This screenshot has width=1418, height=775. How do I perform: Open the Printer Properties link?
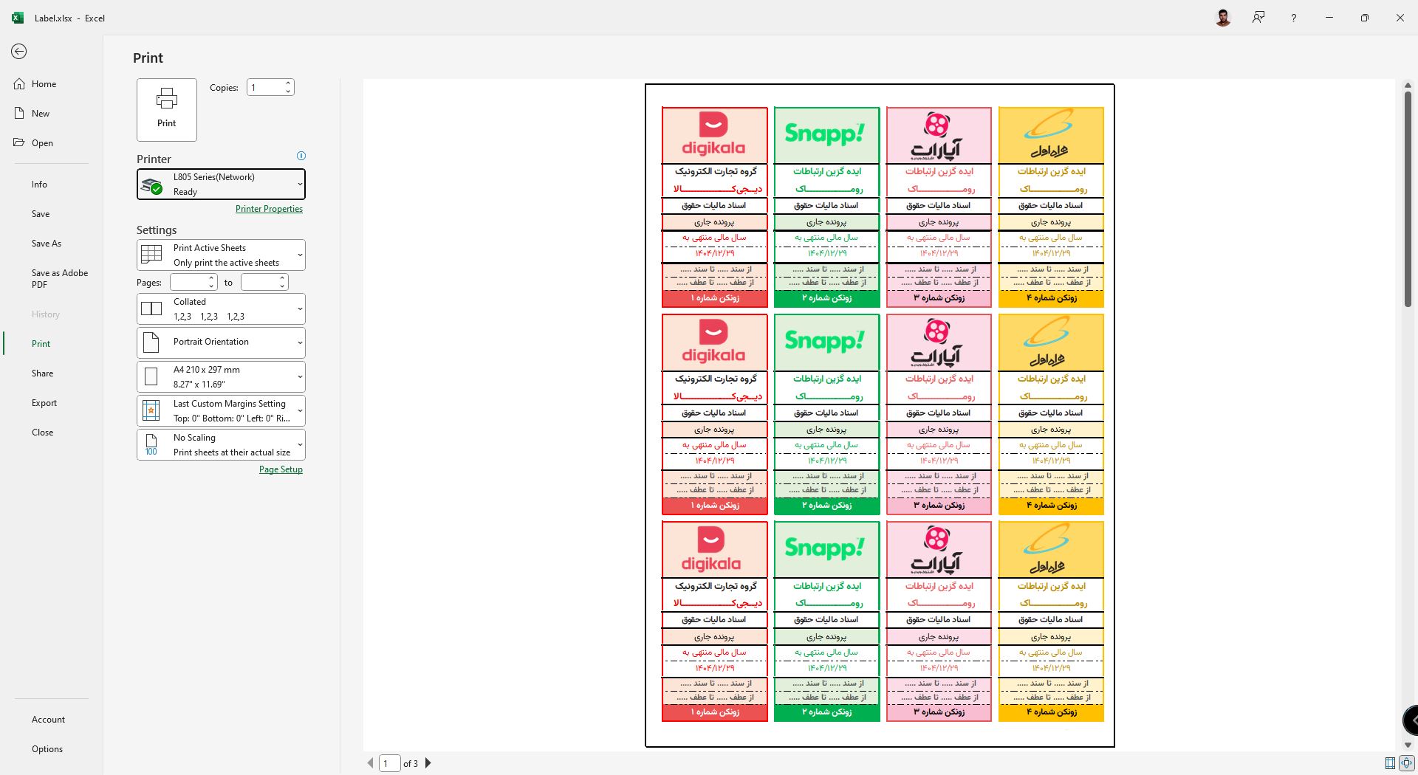(269, 209)
